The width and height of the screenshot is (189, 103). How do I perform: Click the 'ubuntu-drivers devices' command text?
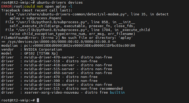[x=60, y=2]
